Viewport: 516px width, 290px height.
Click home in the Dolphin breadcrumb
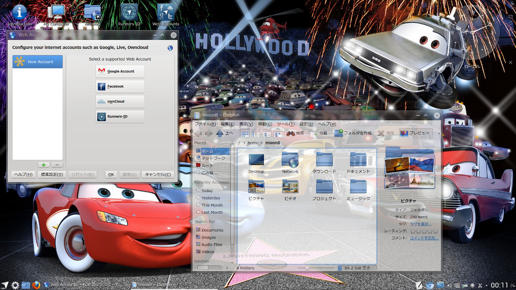point(253,143)
